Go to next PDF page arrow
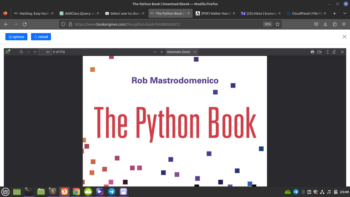Viewport: 350px width, 197px height. coord(35,52)
